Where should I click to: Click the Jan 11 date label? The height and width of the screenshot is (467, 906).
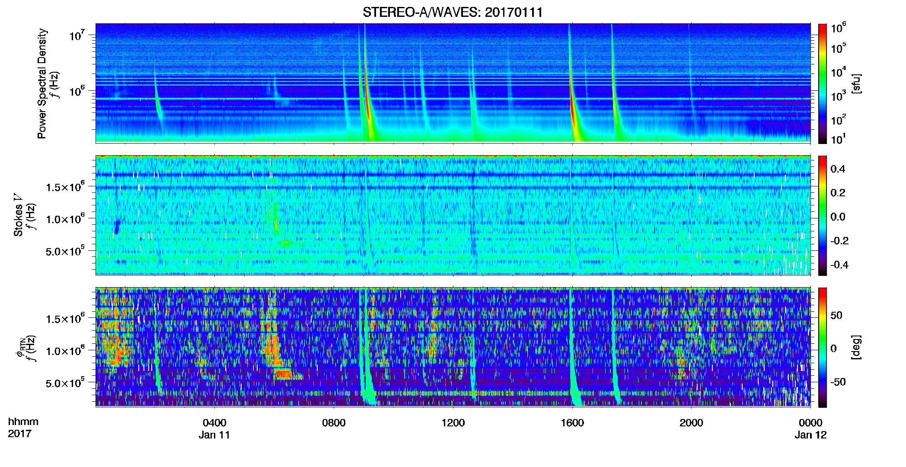[x=214, y=435]
